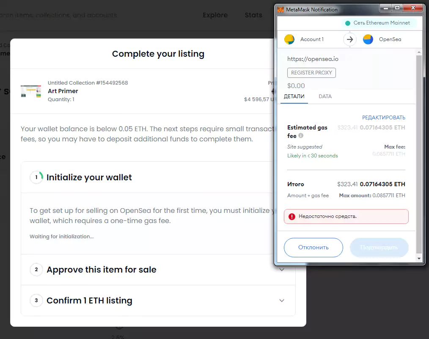Click the green network status dot
Screen dimensions: 429x339
[348, 23]
